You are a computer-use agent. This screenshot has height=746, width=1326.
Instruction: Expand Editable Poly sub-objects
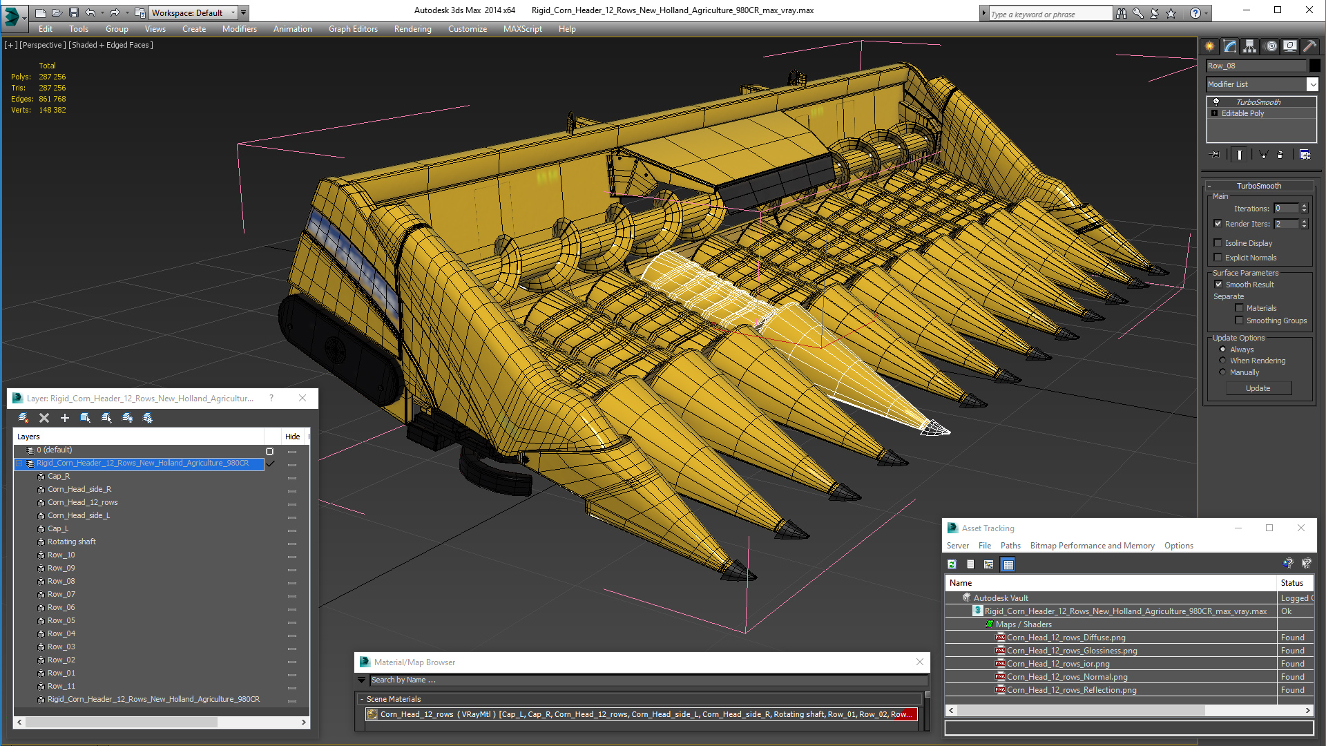[x=1215, y=113]
